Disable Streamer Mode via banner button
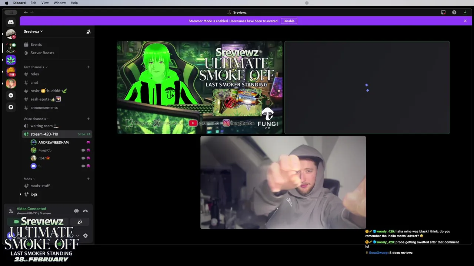This screenshot has height=266, width=474. [x=289, y=21]
